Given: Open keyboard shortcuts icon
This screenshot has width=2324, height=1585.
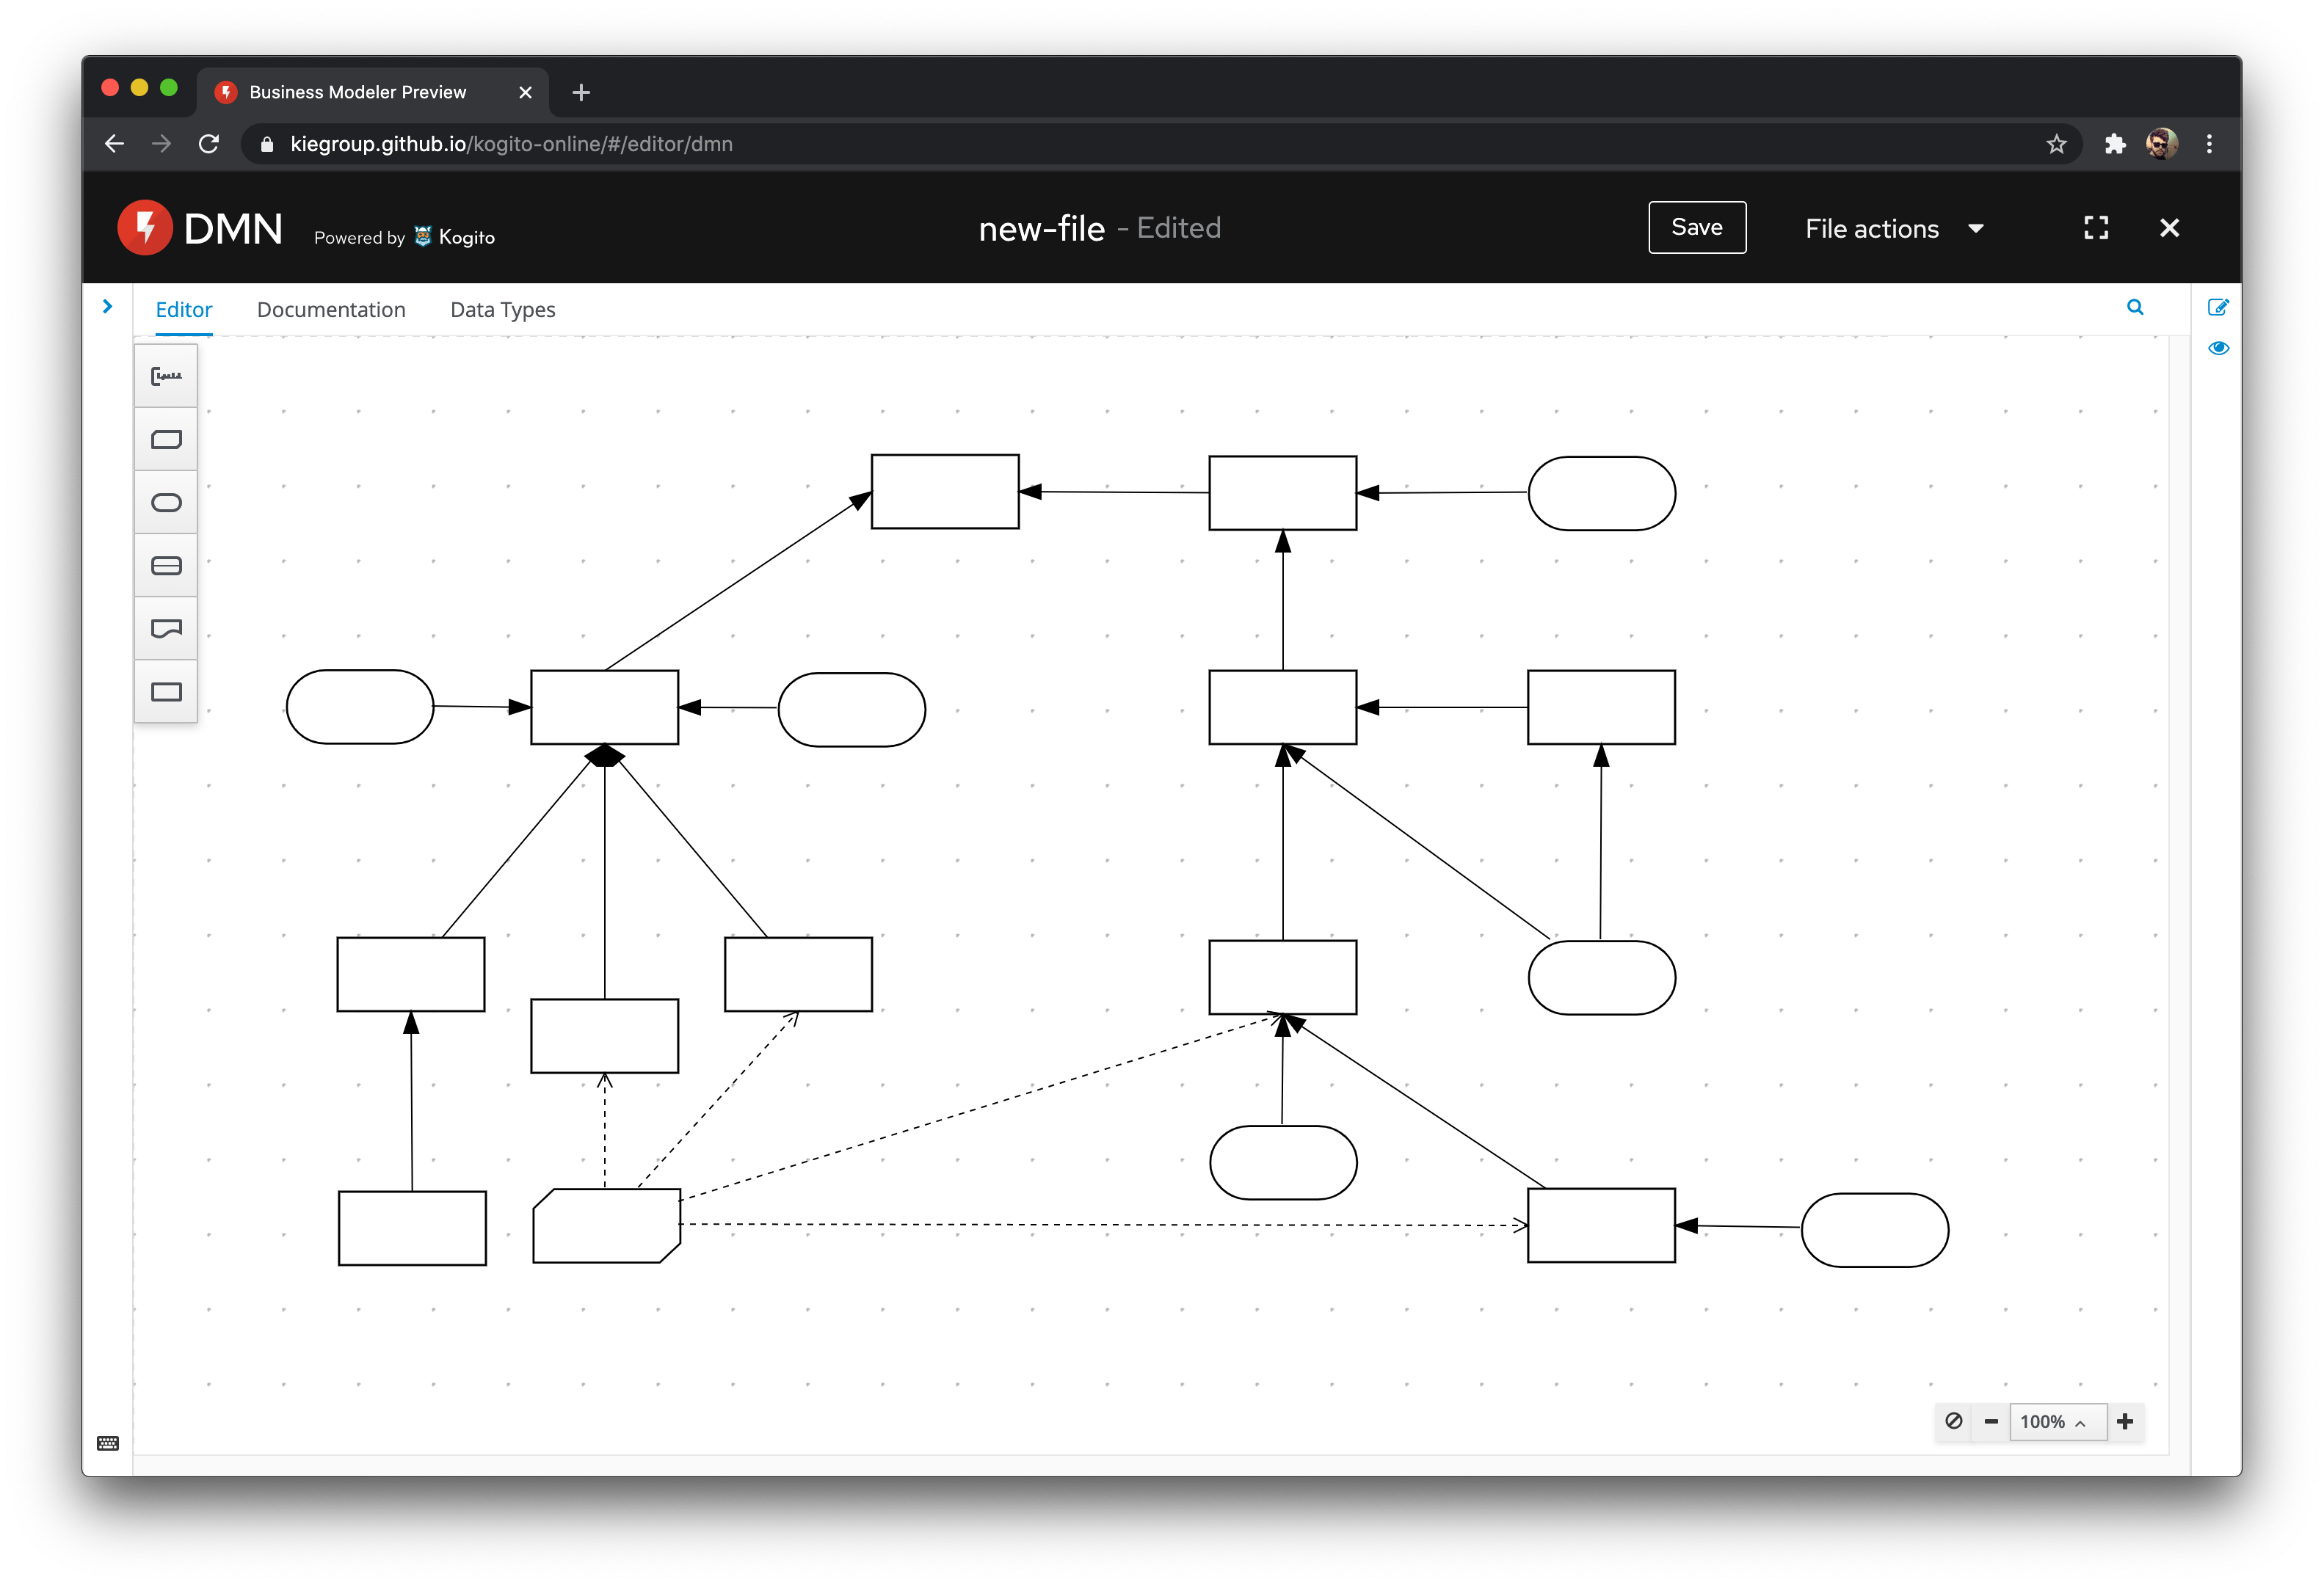Looking at the screenshot, I should (x=108, y=1443).
